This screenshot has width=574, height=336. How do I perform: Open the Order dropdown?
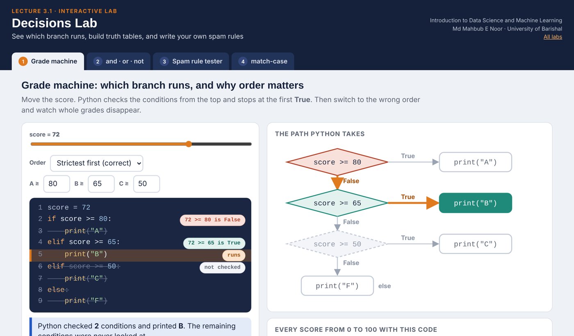point(96,163)
